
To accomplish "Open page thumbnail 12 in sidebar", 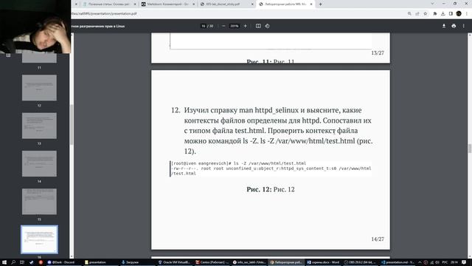I will pyautogui.click(x=39, y=88).
